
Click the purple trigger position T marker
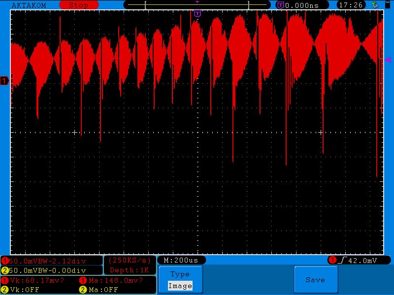197,13
